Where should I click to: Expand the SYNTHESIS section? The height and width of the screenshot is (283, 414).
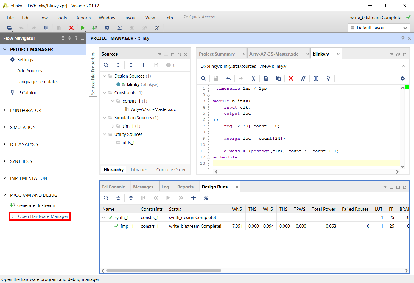pos(5,161)
